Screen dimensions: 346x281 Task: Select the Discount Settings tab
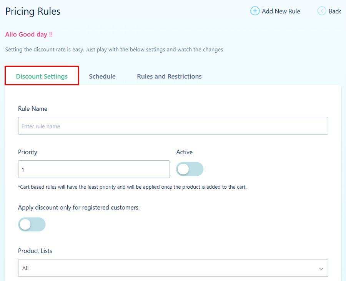[42, 76]
